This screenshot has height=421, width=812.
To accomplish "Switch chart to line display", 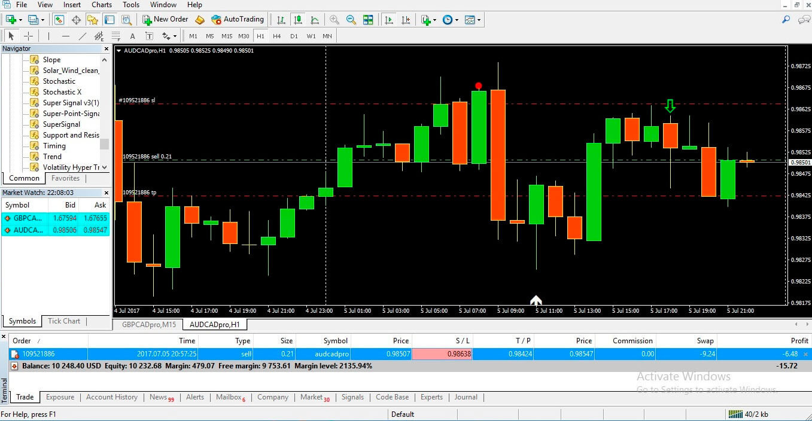I will (314, 19).
